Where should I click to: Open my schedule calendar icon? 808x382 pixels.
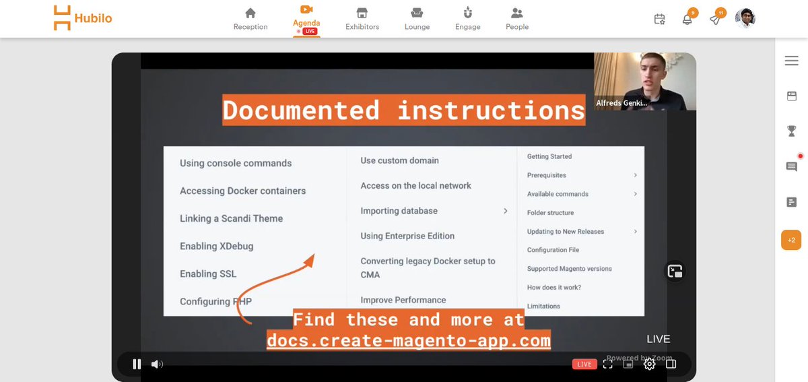pos(660,20)
